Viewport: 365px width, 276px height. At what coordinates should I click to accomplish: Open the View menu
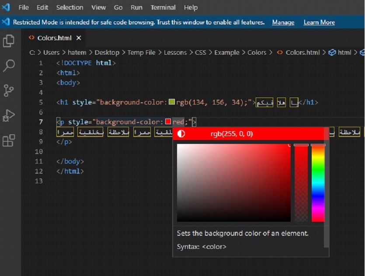pos(98,7)
